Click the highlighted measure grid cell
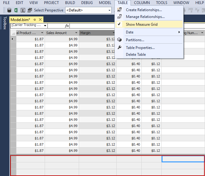This screenshot has width=205, height=176. click(x=183, y=159)
